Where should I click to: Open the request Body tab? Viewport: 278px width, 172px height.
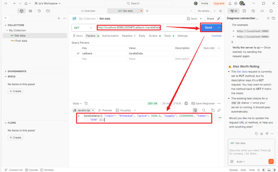pos(142,36)
